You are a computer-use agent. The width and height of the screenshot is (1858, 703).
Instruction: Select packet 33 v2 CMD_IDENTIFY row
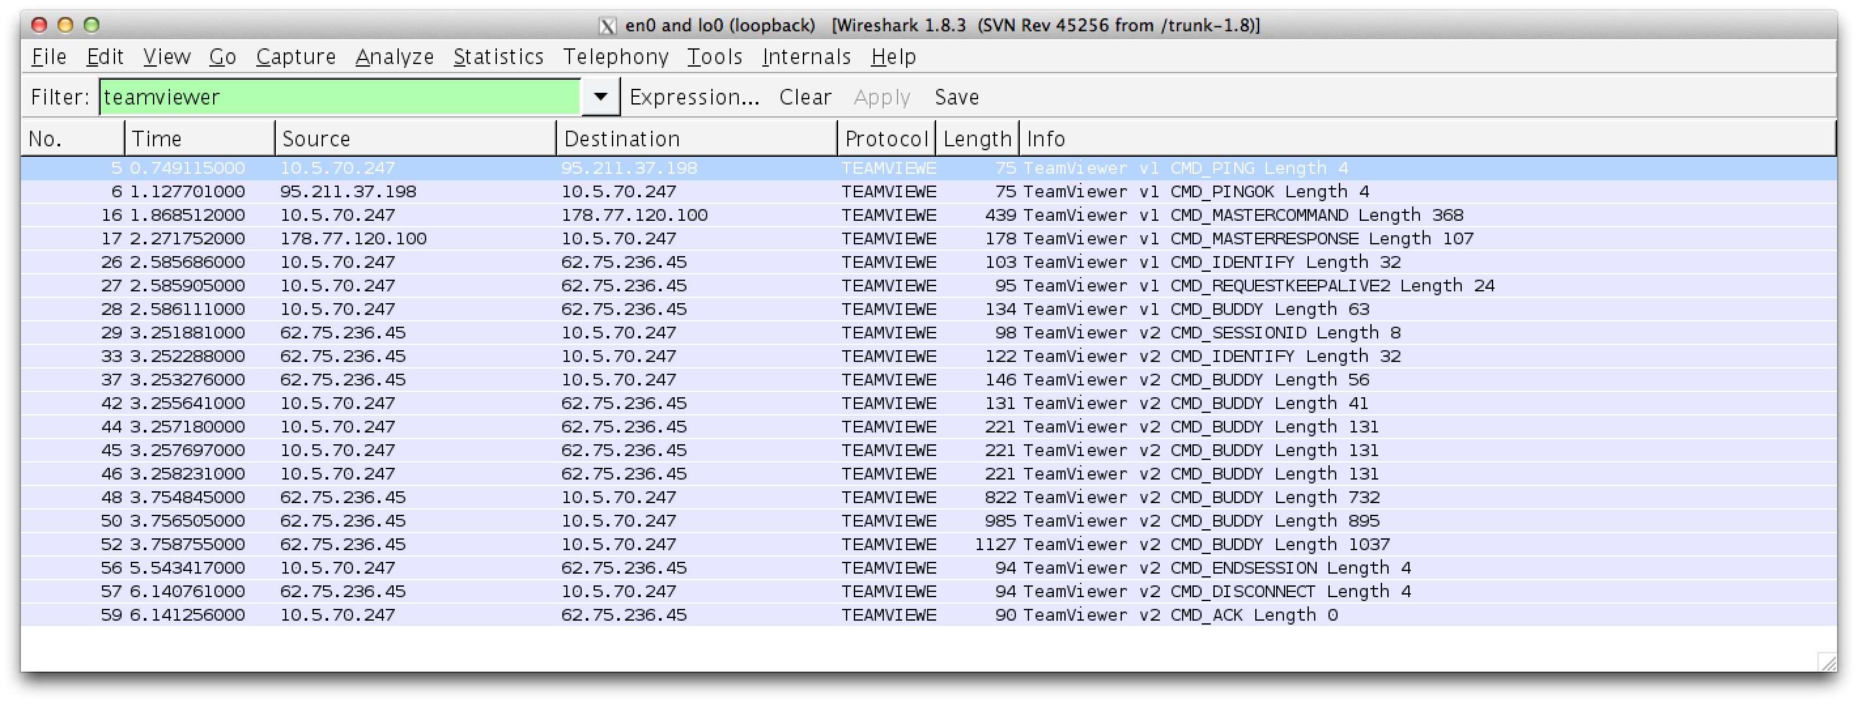coord(928,356)
